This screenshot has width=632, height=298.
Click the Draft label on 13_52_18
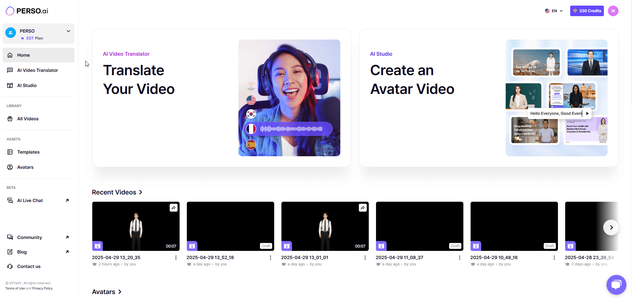point(266,246)
